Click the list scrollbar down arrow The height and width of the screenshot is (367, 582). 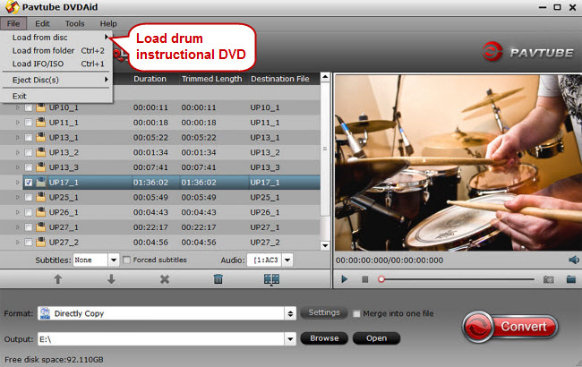[x=325, y=245]
